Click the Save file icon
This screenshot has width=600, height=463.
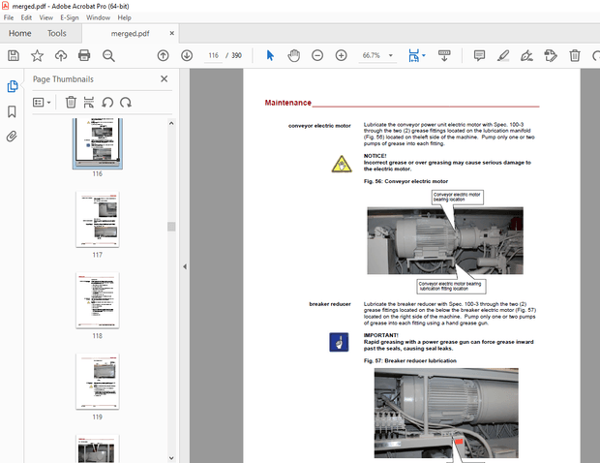click(x=14, y=55)
